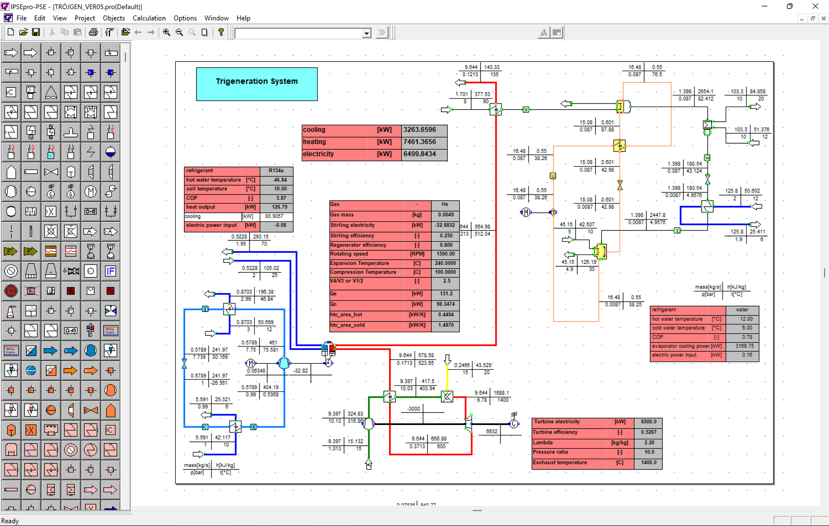Screen dimensions: 829x526
Task: Select the pink 'C' box palette icon
Action: point(111,430)
